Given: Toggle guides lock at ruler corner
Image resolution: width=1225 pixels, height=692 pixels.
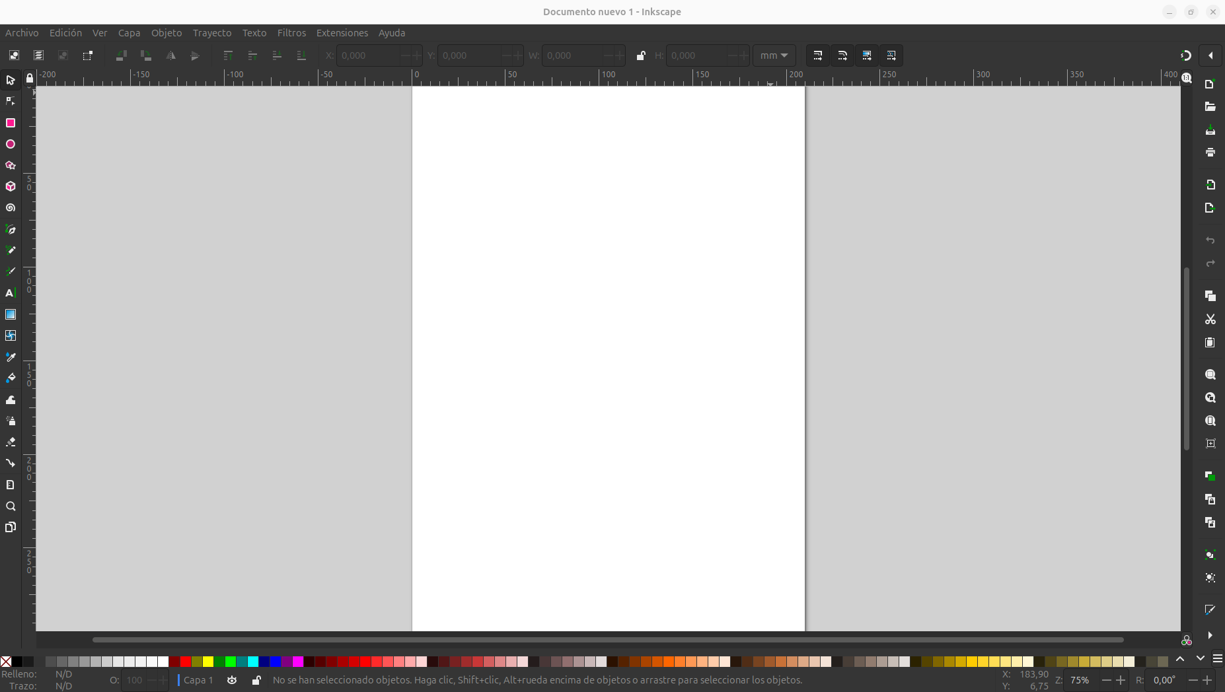Looking at the screenshot, I should 29,79.
